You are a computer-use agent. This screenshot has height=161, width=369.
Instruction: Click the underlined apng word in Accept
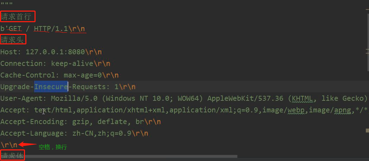pos(342,110)
